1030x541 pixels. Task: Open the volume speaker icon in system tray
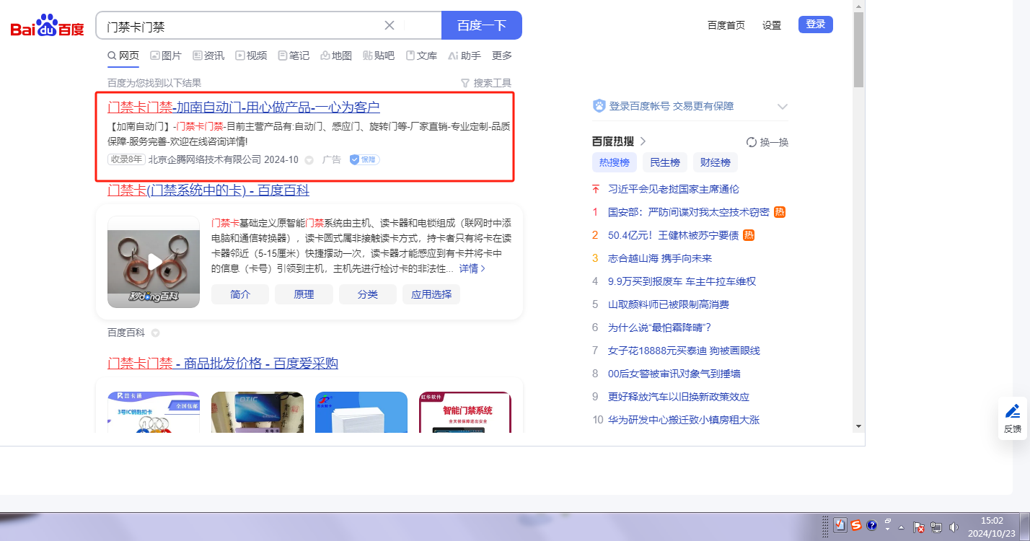954,527
